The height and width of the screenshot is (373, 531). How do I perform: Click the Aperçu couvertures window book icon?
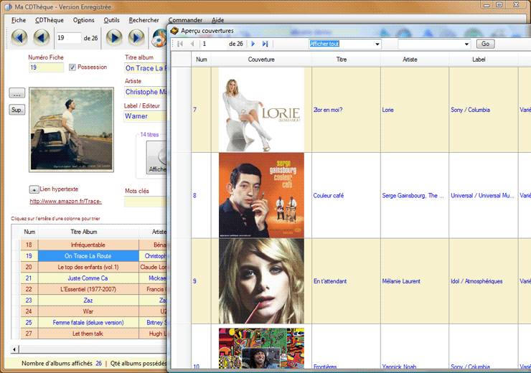pyautogui.click(x=174, y=31)
